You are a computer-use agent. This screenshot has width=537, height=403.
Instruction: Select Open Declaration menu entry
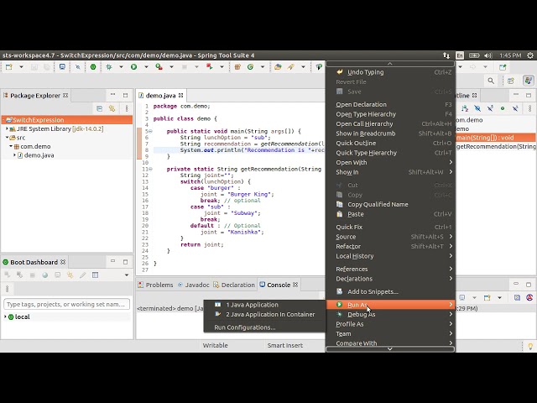[x=390, y=104]
